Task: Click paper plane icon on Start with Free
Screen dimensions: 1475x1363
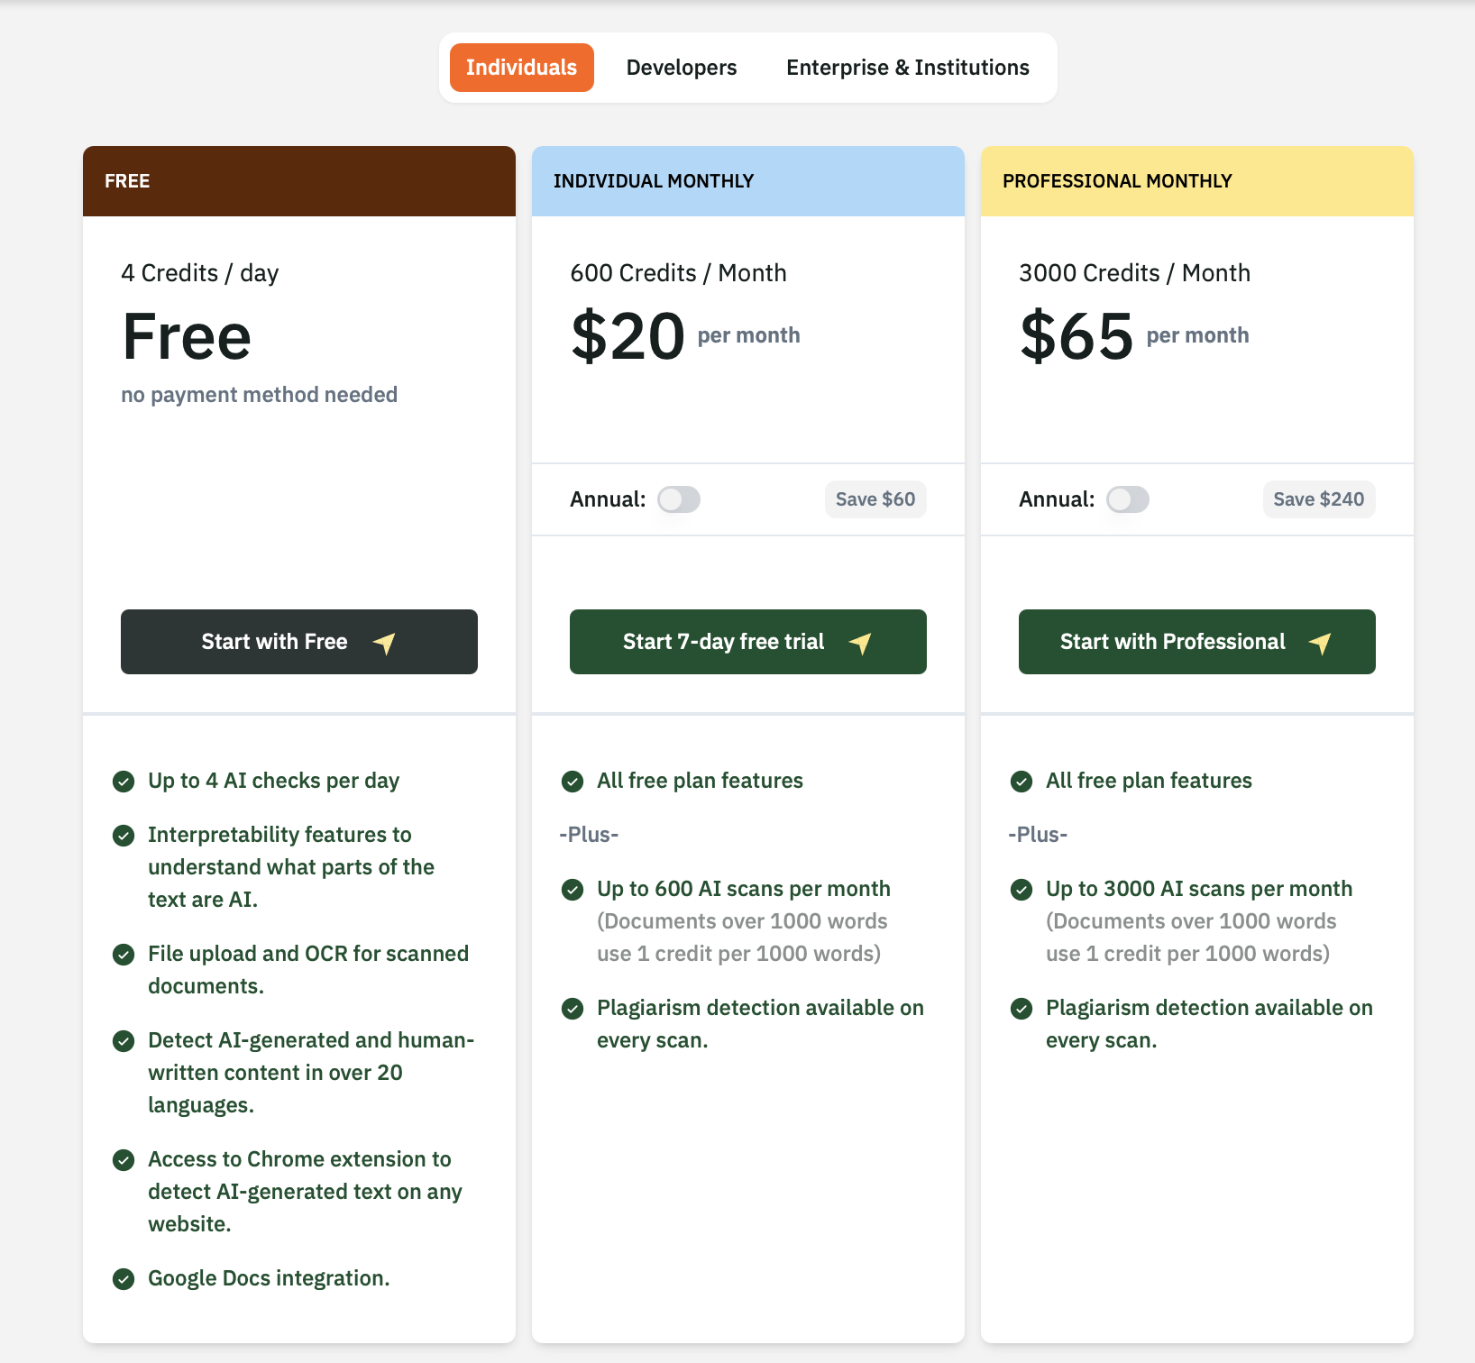Action: [385, 643]
